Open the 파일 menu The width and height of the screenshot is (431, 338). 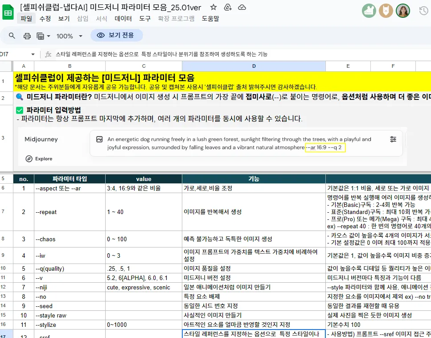point(26,18)
